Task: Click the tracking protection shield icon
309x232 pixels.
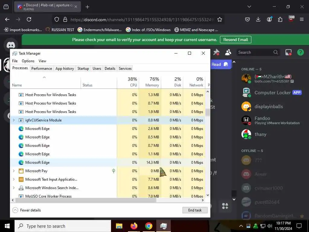Action: pyautogui.click(x=57, y=19)
